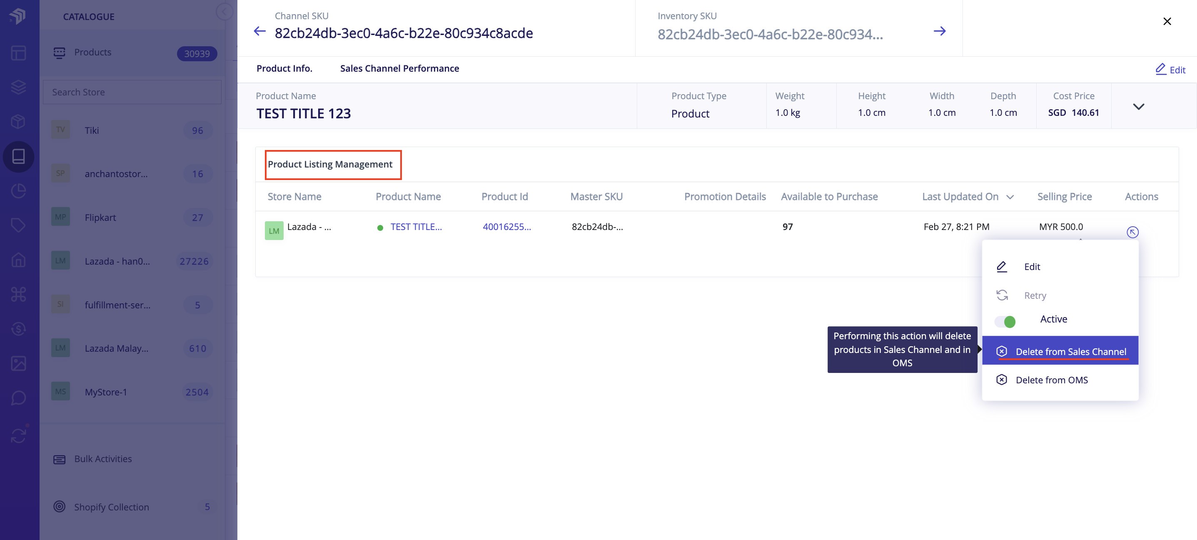The height and width of the screenshot is (540, 1197).
Task: Click the TEST TITLE 123 product name
Action: pyautogui.click(x=304, y=113)
